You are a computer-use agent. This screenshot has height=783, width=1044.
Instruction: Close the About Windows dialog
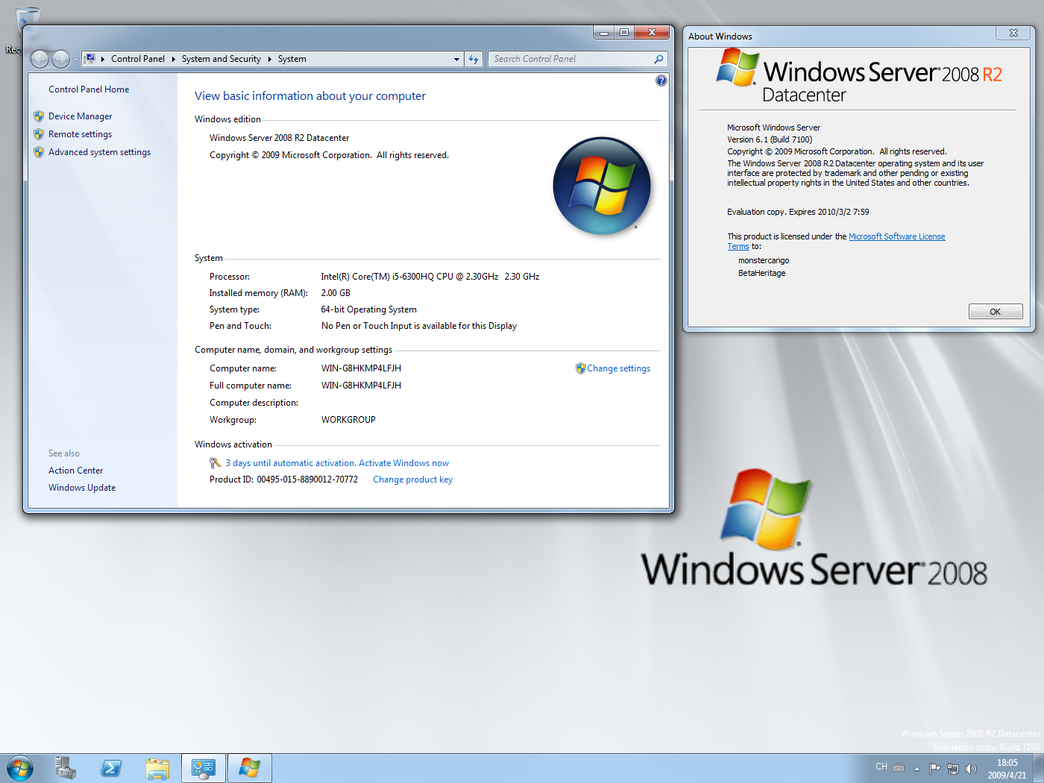coord(1014,33)
